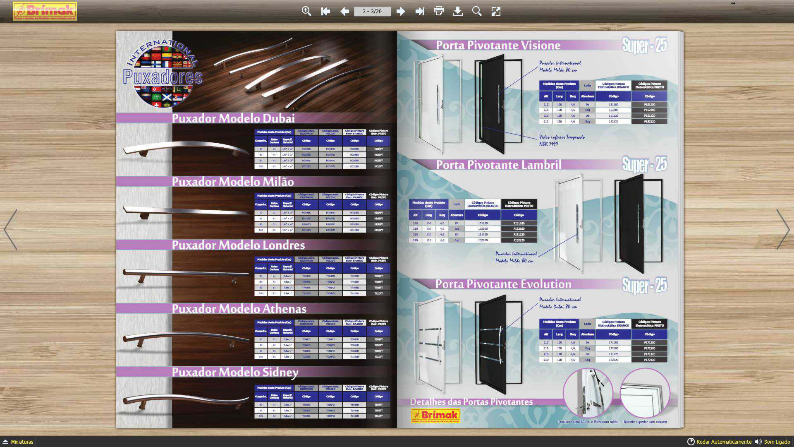This screenshot has width=794, height=447.
Task: Click the Brimak logo on right page bottom
Action: 435,416
